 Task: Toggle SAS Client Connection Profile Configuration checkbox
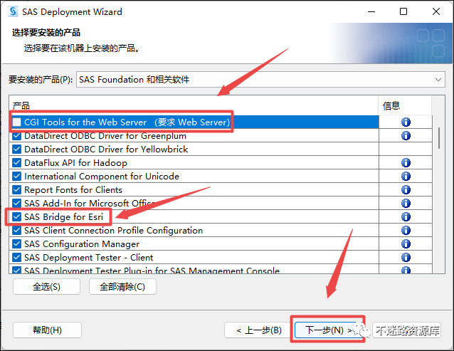click(x=17, y=230)
